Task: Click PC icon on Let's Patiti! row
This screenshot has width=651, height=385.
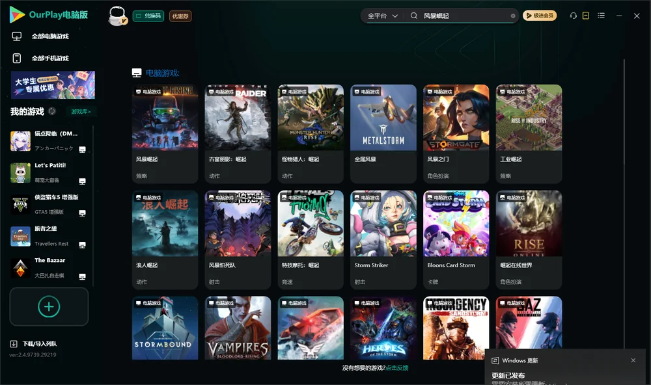Action: click(x=82, y=181)
